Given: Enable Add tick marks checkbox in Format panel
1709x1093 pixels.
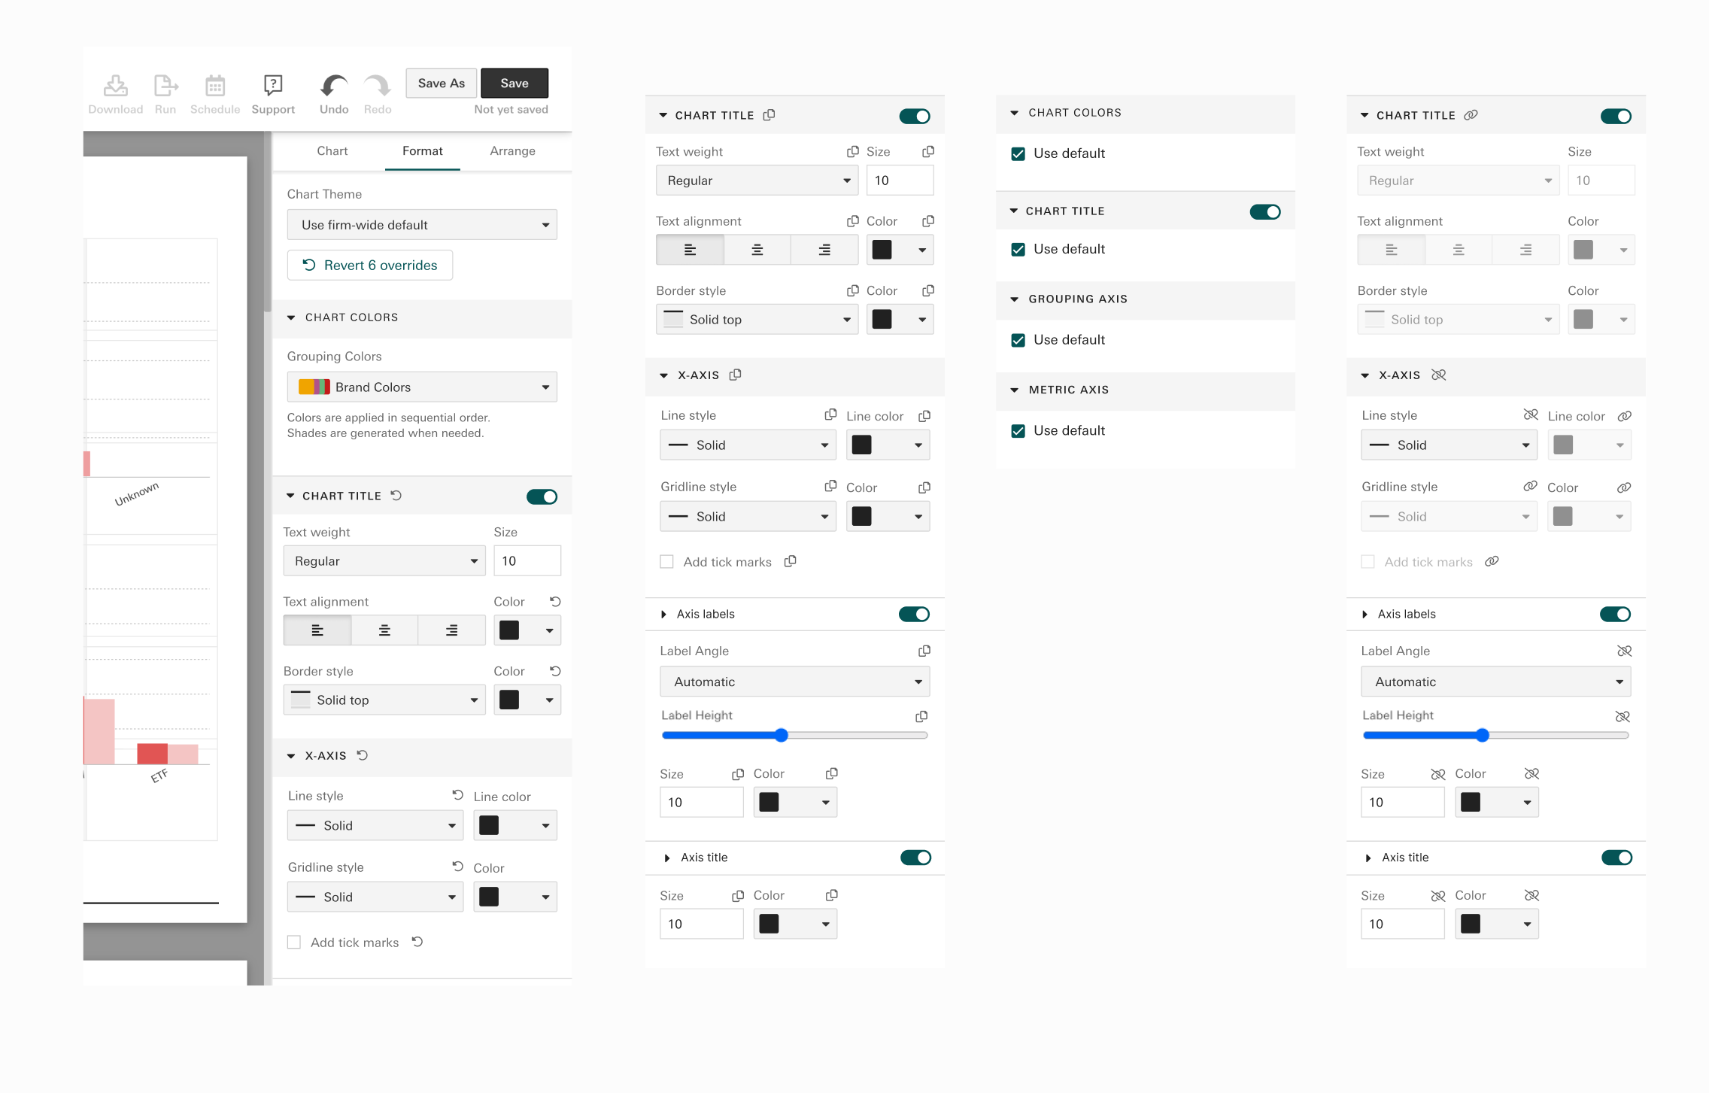Looking at the screenshot, I should (294, 943).
